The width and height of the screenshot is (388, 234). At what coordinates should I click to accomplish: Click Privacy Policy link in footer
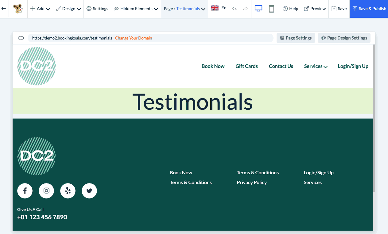252,182
